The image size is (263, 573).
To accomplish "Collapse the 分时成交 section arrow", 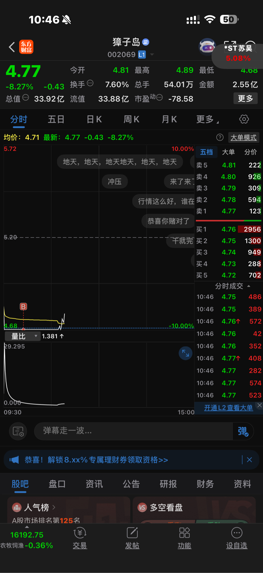I will coord(249,286).
